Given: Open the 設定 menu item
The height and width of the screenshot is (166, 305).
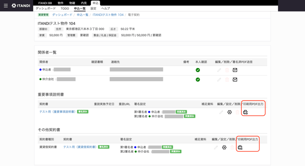Looking at the screenshot, I should coord(93,9).
